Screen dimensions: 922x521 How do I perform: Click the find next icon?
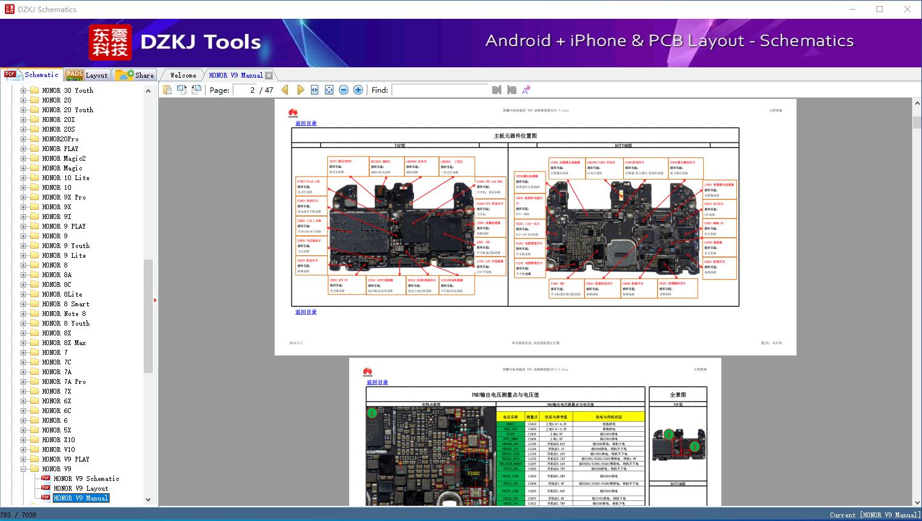512,90
